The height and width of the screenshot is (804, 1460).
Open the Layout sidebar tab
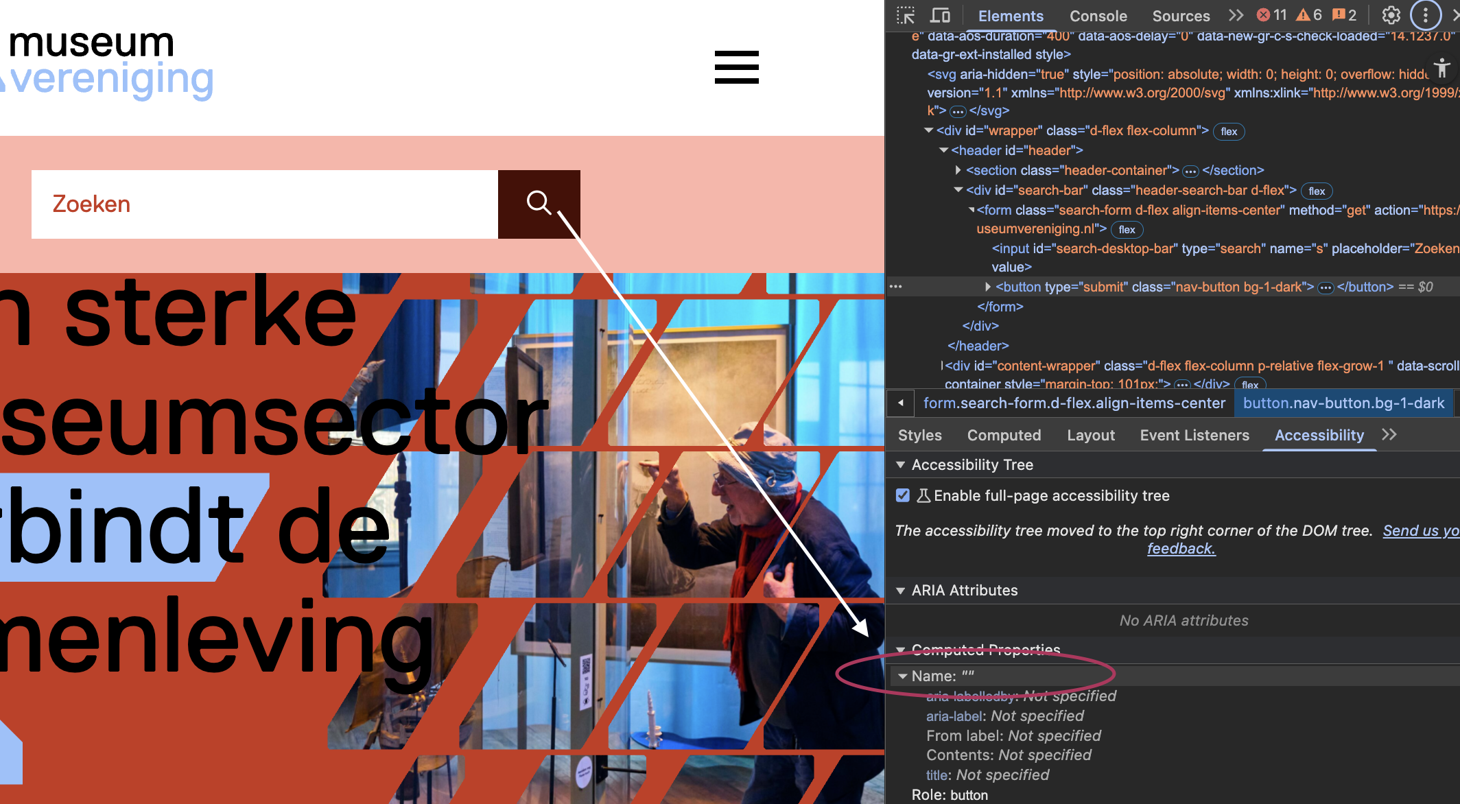click(1091, 435)
